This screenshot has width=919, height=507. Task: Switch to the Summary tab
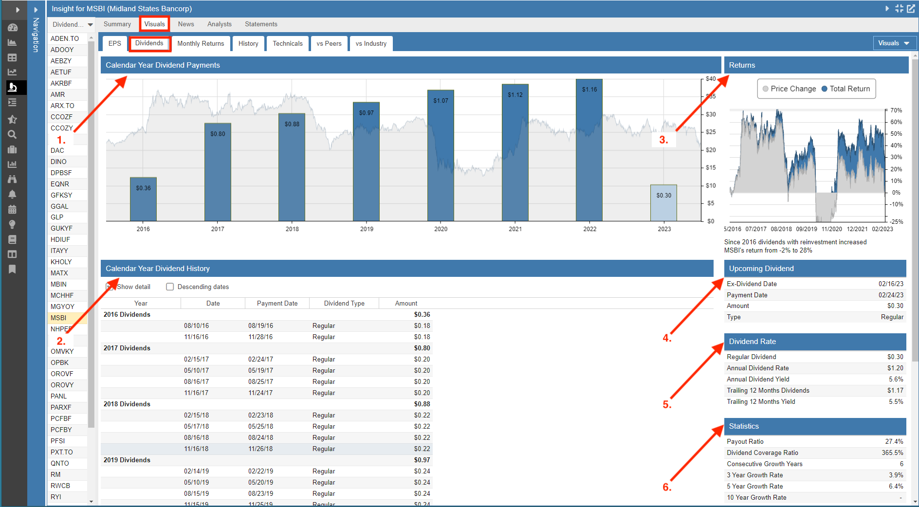click(x=117, y=24)
